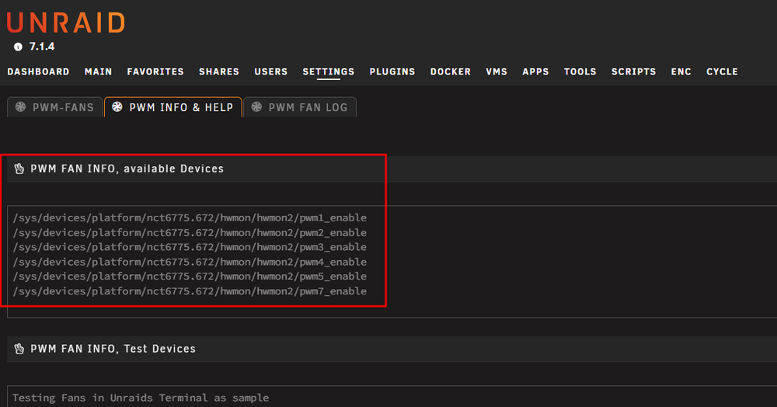Image resolution: width=777 pixels, height=407 pixels.
Task: Switch to the PWM FAN LOG tab
Action: click(x=300, y=107)
